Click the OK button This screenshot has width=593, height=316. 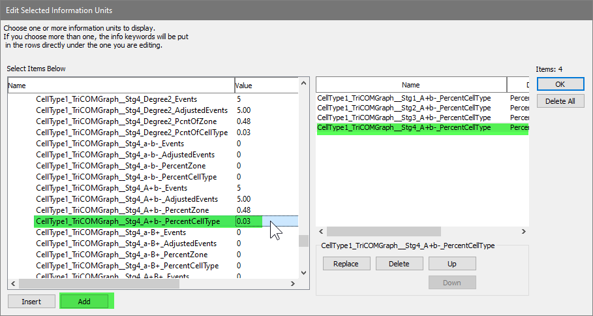(x=560, y=84)
